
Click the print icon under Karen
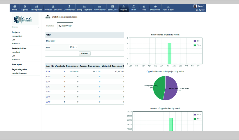[x=197, y=10]
